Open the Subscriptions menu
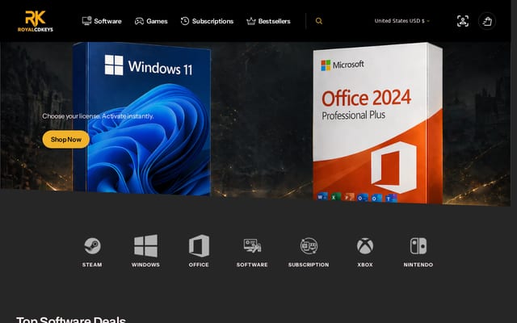Screen dimensions: 517x323 point(207,21)
